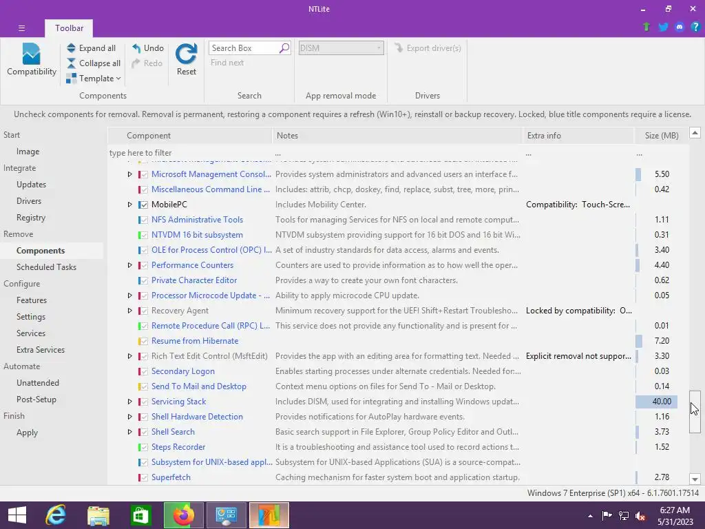Expand the Recovery Agent node

[x=129, y=311]
